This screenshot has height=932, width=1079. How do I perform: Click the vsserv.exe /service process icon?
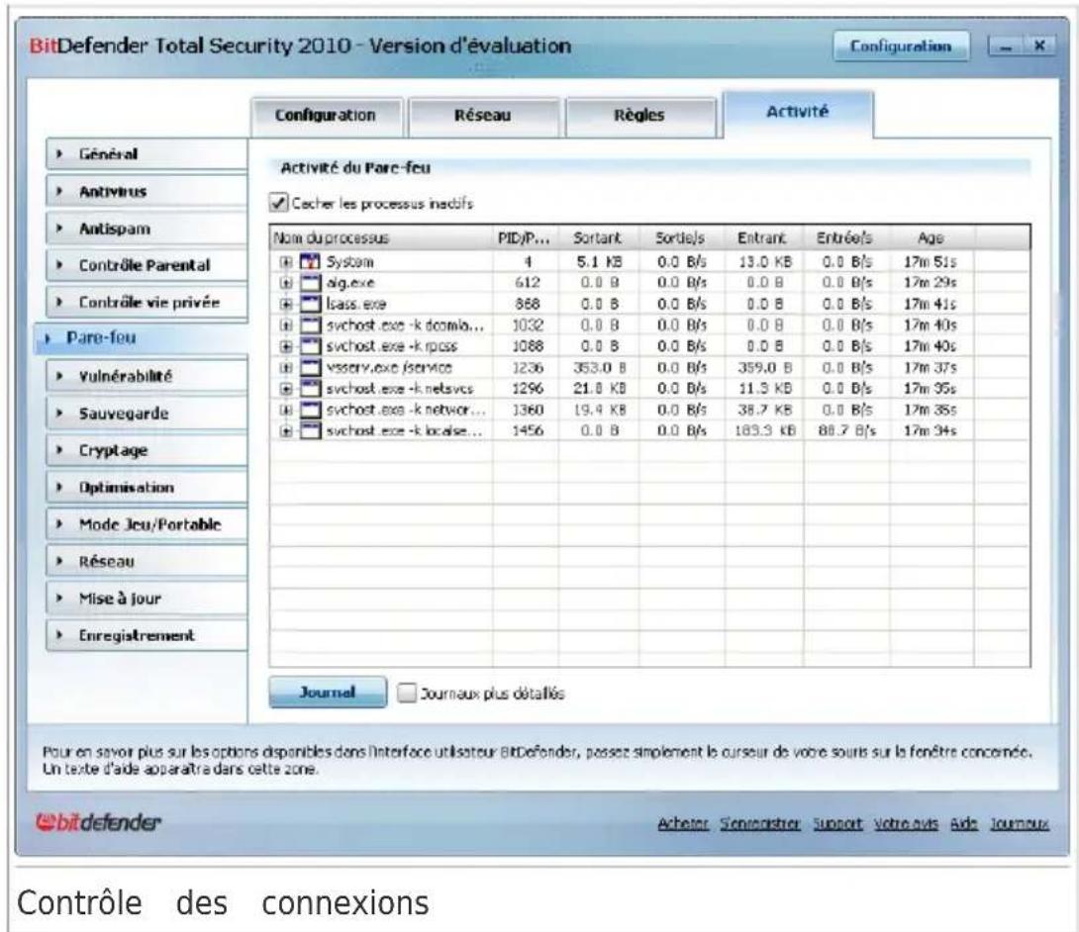click(311, 367)
